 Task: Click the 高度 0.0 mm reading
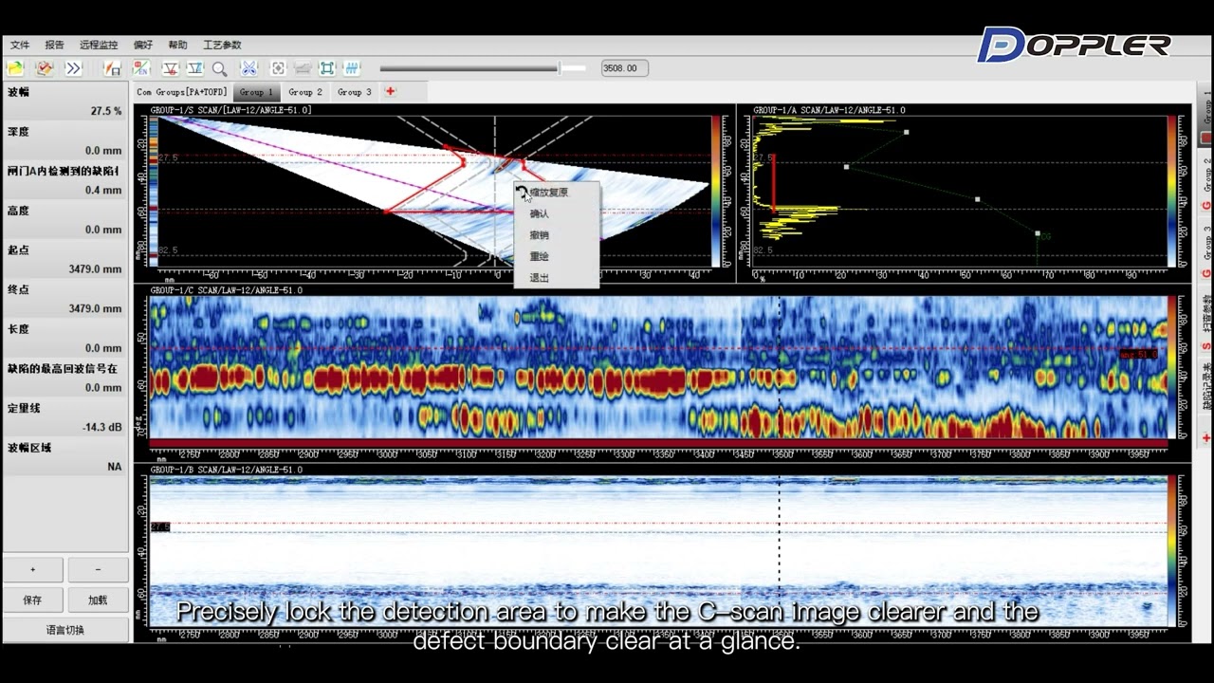click(x=65, y=220)
